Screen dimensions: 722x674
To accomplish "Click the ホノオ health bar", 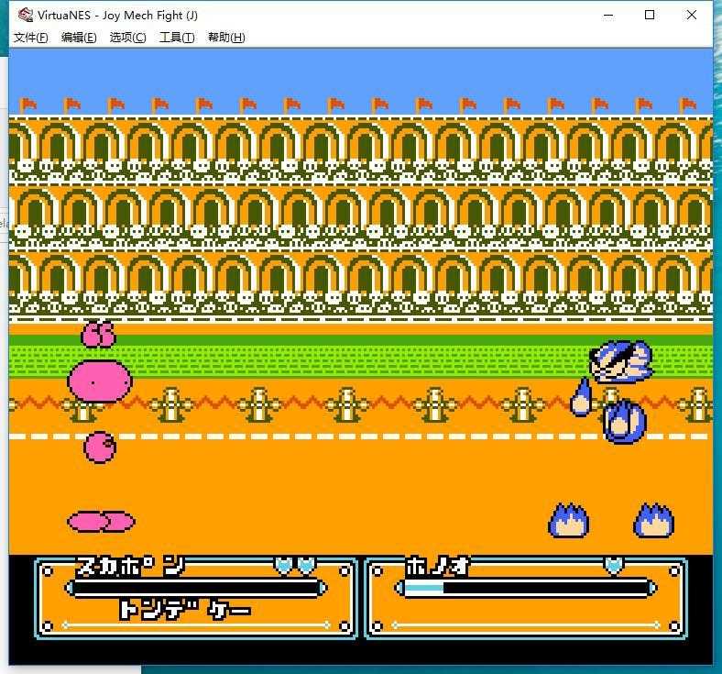I will point(525,588).
